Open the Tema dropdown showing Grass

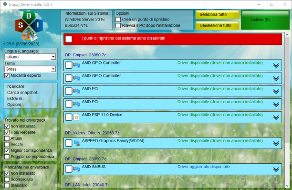tap(30, 69)
